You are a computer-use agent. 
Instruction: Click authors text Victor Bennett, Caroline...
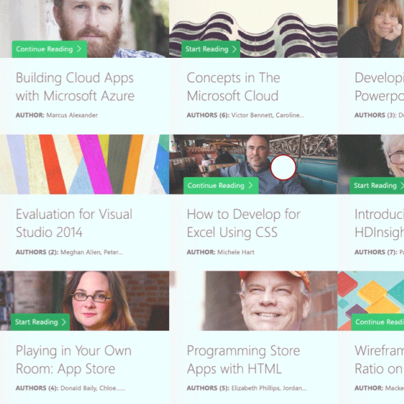click(267, 115)
